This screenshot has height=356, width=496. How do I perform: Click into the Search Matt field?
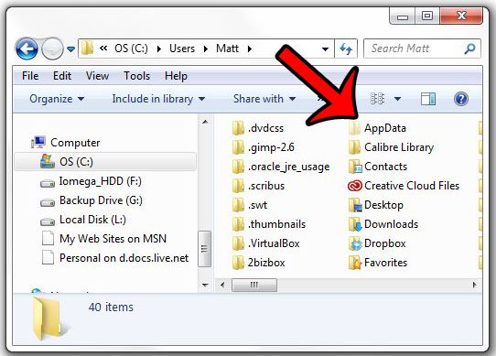422,49
